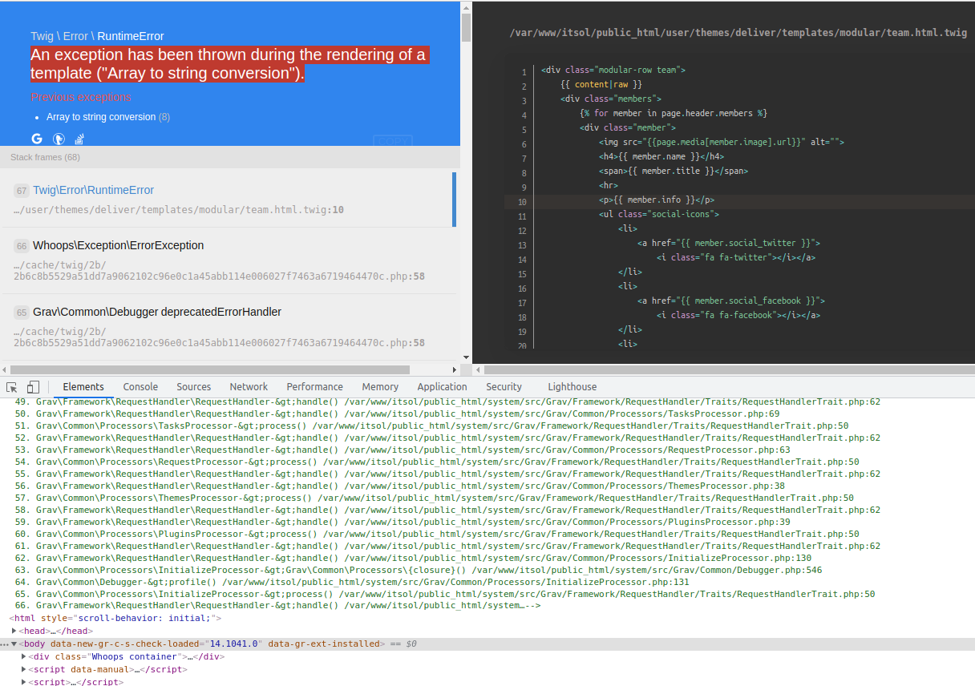
Task: Open the Network tab
Action: pyautogui.click(x=249, y=386)
